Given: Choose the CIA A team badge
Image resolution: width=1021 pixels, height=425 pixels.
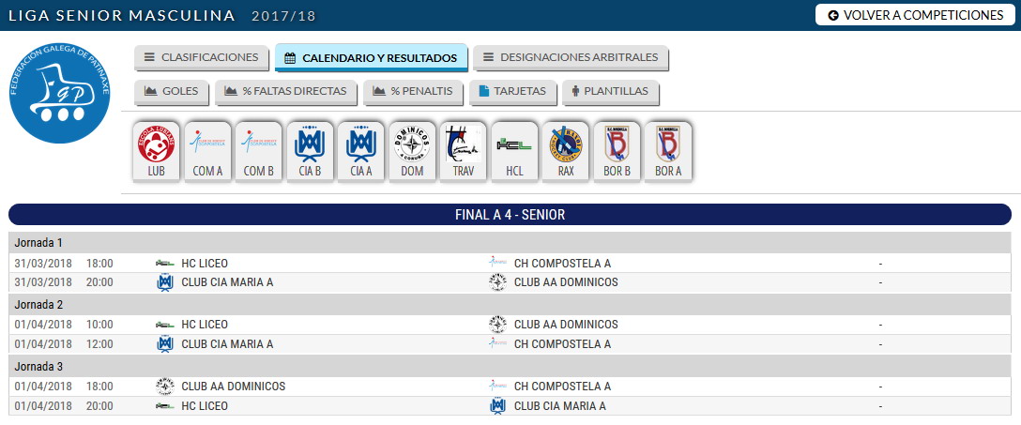Looking at the screenshot, I should click(x=360, y=151).
